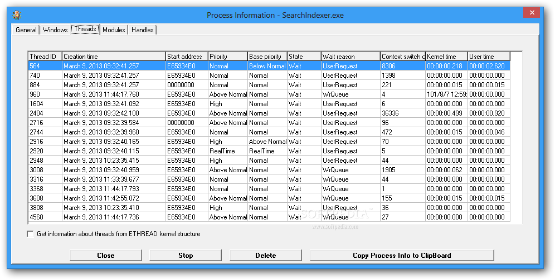
Task: Select thread ID 564 row
Action: pyautogui.click(x=269, y=66)
